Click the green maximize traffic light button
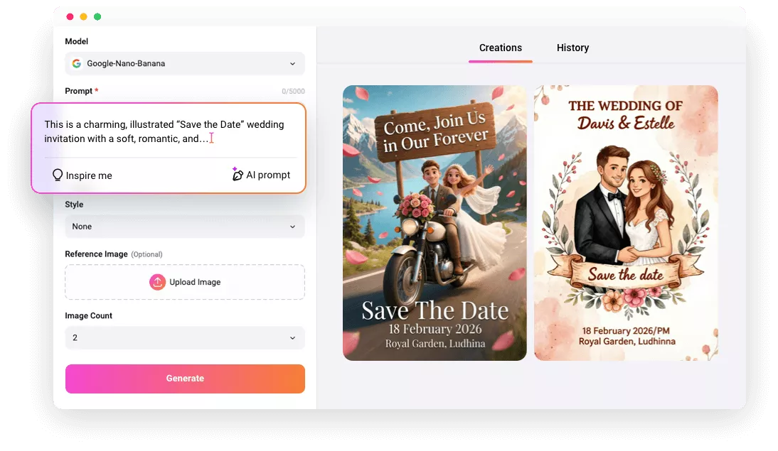 coord(97,15)
